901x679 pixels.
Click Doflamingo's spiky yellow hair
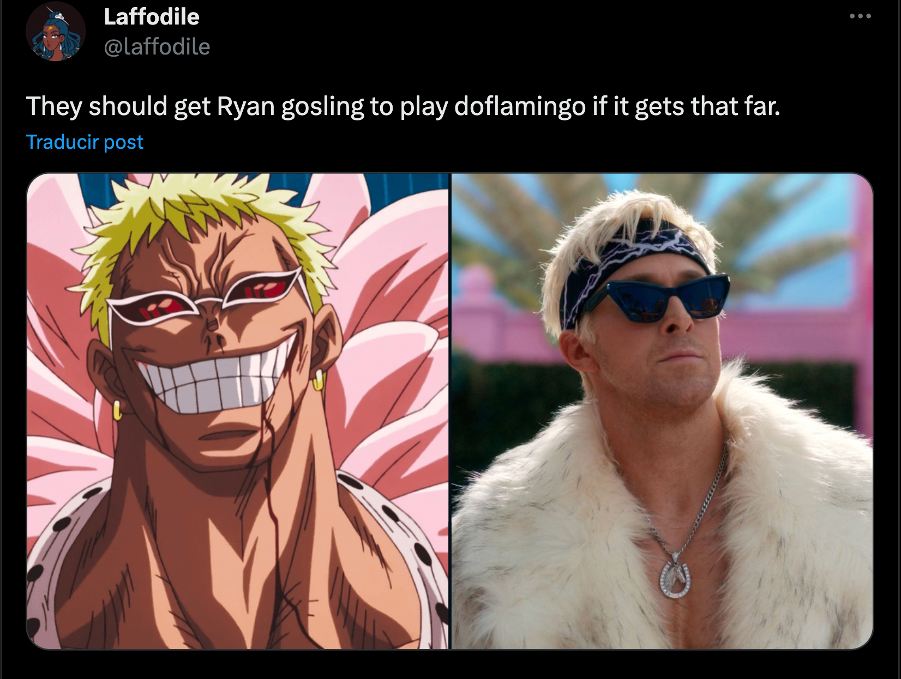[207, 218]
